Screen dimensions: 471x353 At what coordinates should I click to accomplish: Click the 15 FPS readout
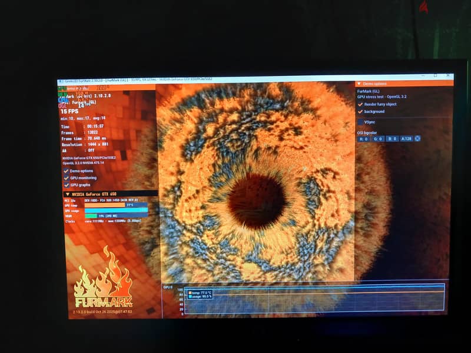coord(69,111)
